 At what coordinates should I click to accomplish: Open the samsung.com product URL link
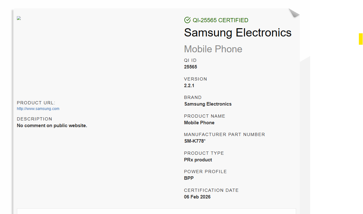pyautogui.click(x=38, y=109)
